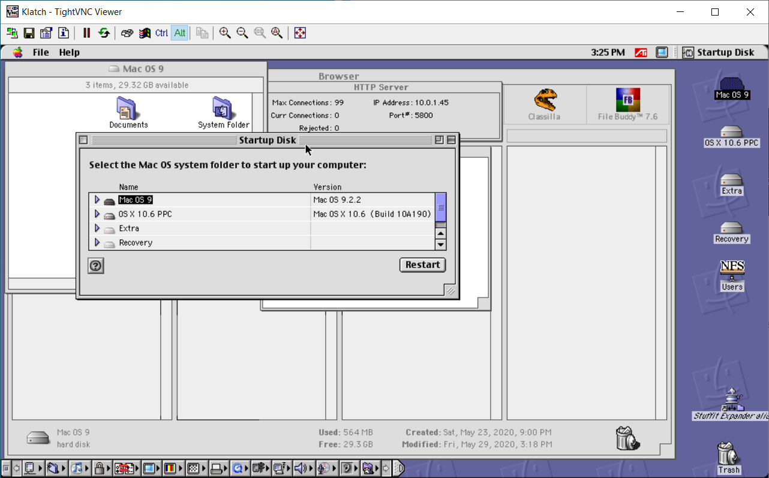
Task: Open TightVNC connection options icon
Action: [46, 33]
